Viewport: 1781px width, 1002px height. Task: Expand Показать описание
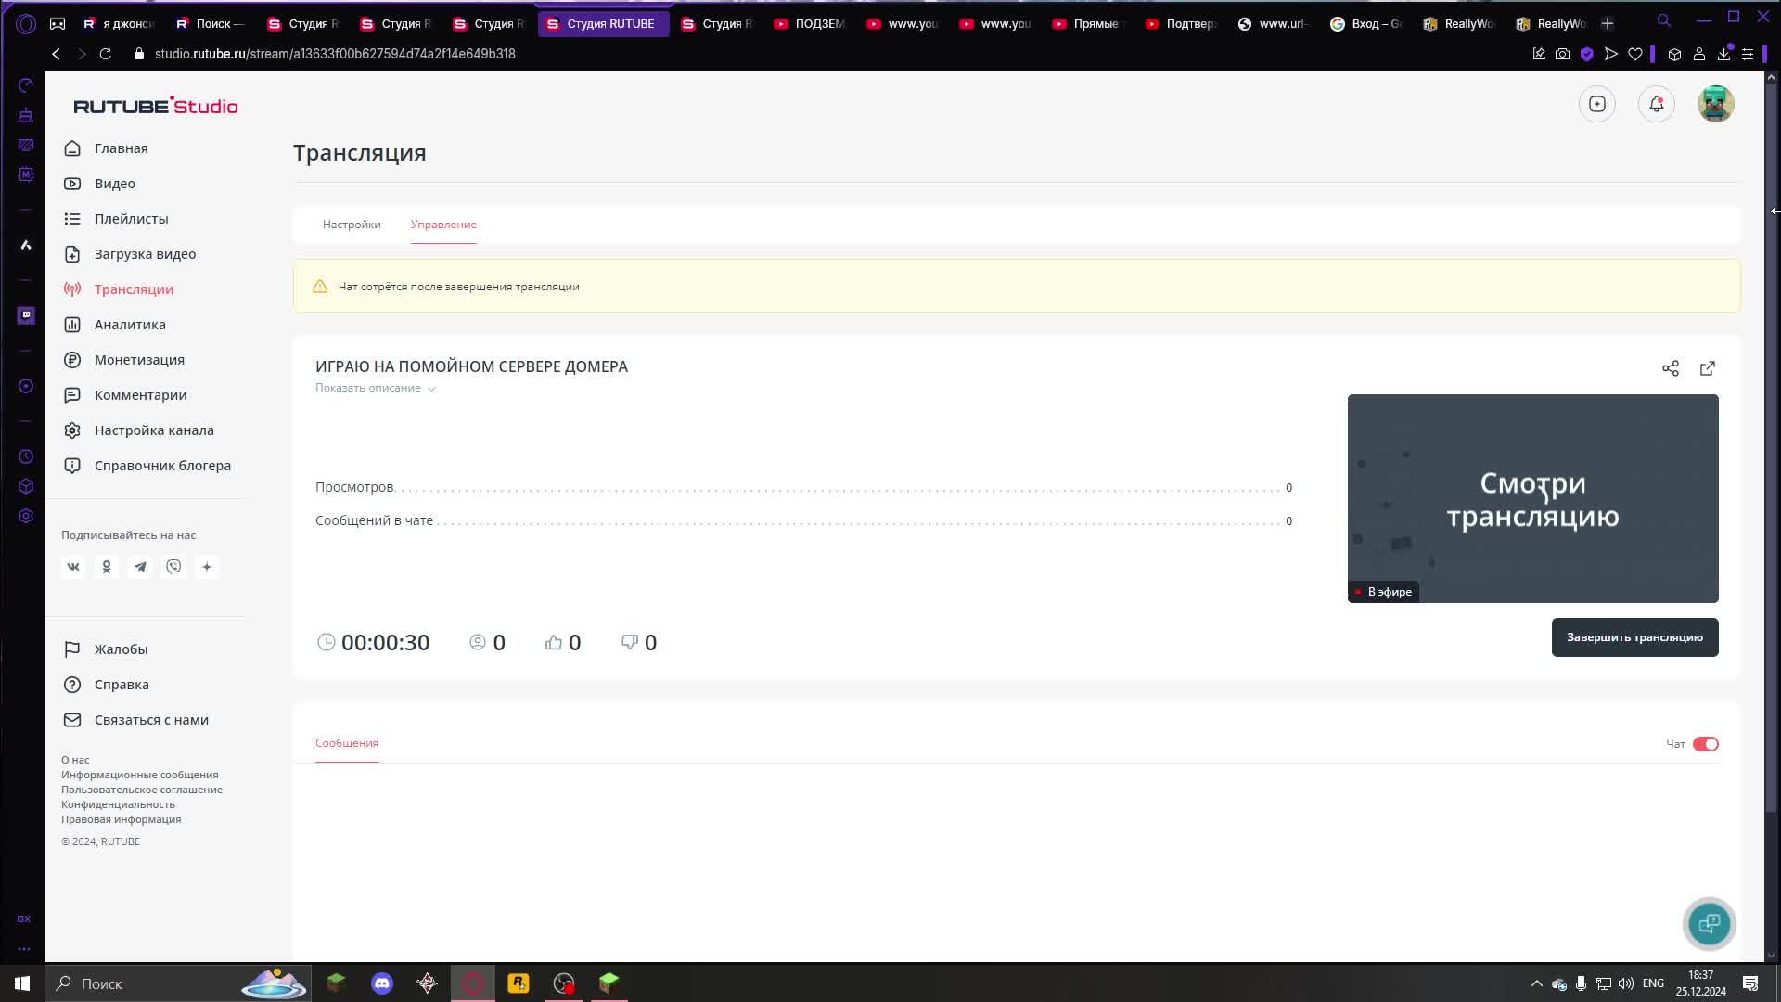(x=375, y=388)
